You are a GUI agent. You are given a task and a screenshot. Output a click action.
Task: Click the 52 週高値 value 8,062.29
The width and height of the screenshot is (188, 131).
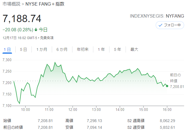pos(167,121)
